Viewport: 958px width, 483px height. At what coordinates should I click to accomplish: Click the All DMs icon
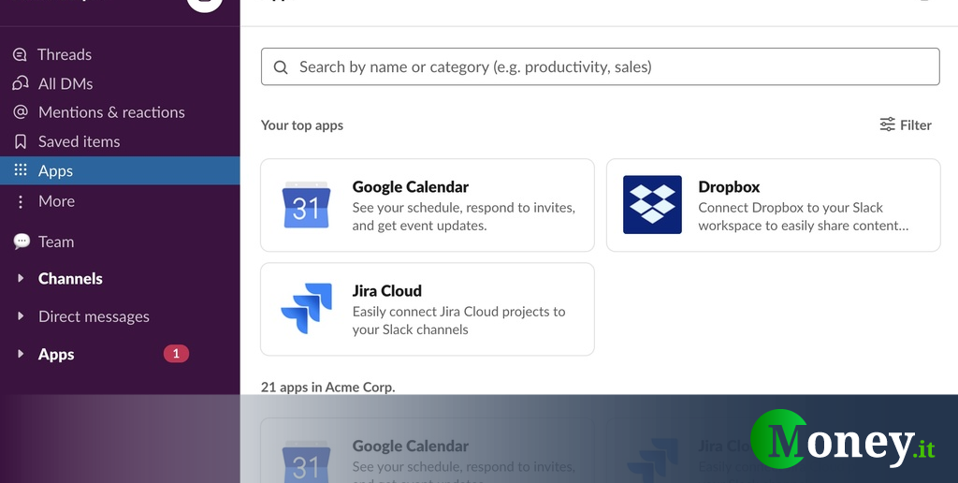click(21, 82)
